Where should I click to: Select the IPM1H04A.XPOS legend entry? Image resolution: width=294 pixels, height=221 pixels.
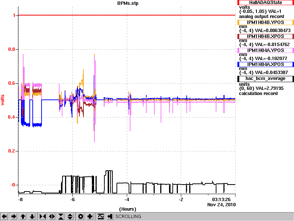(x=265, y=64)
